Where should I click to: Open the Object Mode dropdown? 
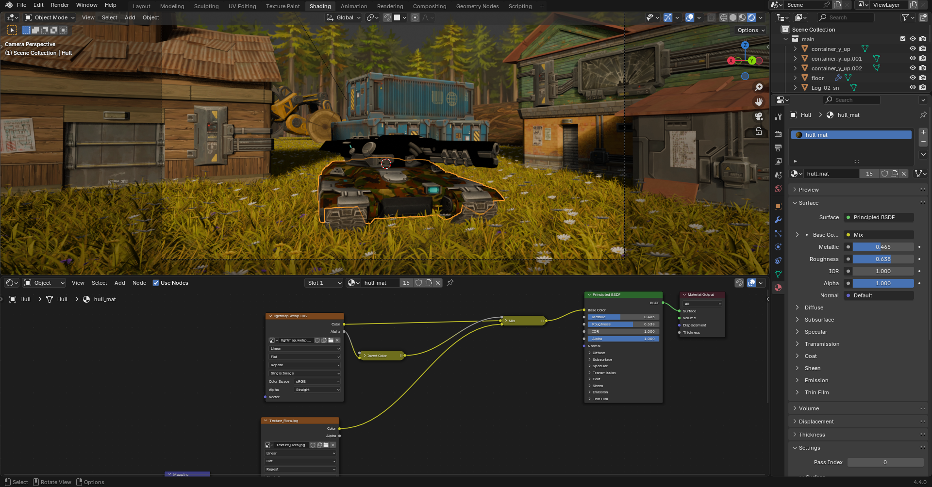coord(50,17)
